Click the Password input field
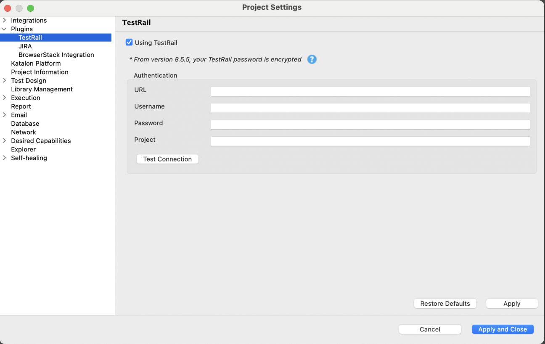 (370, 124)
